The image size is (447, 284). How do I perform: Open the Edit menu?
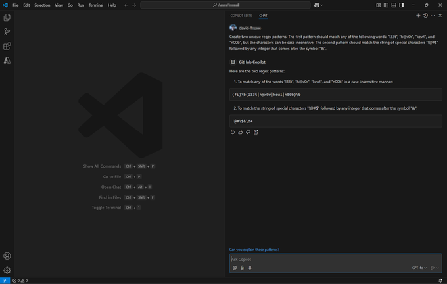coord(26,5)
